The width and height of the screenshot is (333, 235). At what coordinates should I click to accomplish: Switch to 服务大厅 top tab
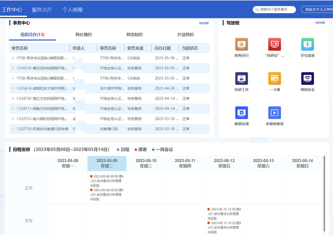(x=42, y=10)
